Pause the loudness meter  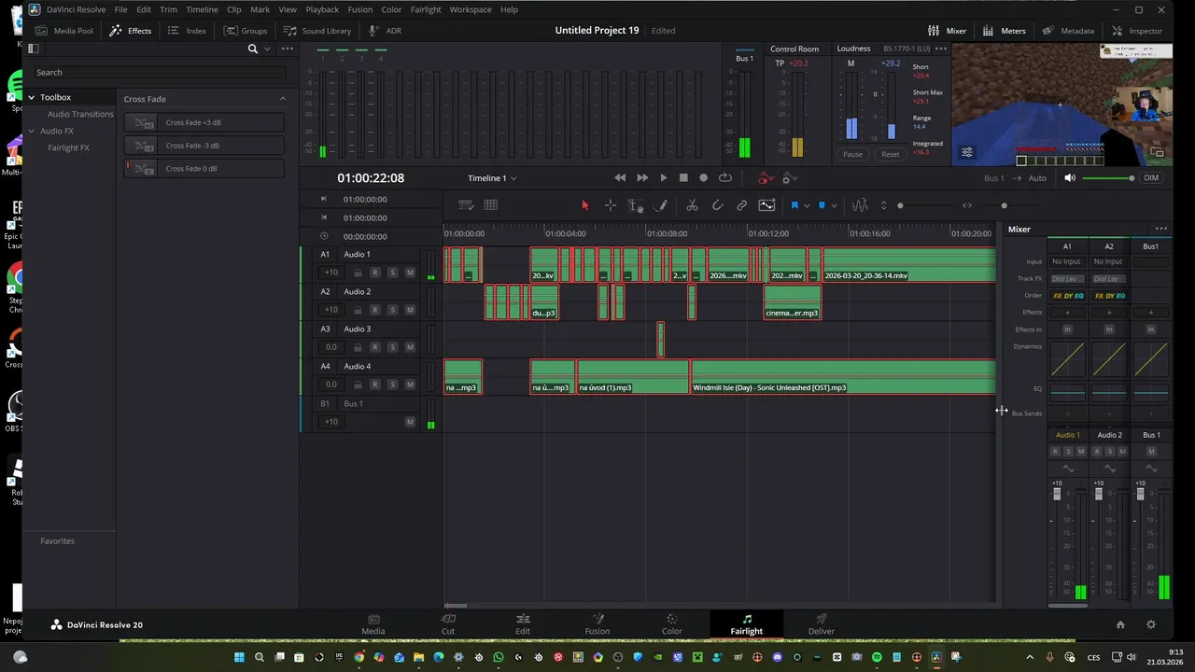click(x=852, y=154)
